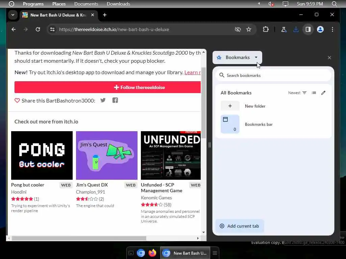Image resolution: width=346 pixels, height=259 pixels.
Task: Click the Learn more link
Action: click(192, 73)
